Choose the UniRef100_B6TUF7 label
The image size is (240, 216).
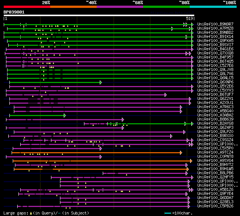215,95
